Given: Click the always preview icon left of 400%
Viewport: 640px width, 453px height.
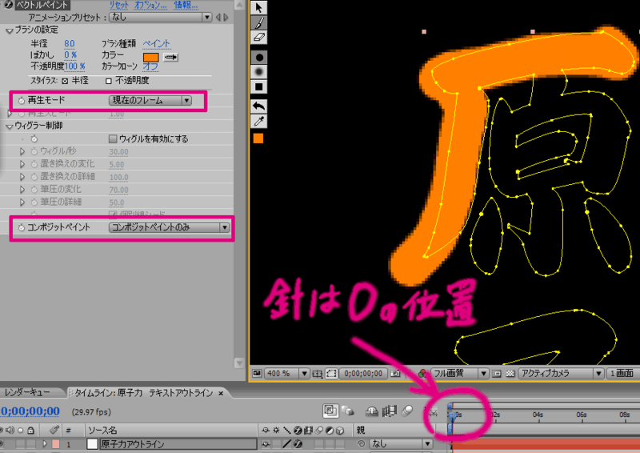Looking at the screenshot, I should coord(257,373).
